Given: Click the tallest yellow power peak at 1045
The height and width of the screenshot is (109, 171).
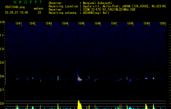Looking at the screenshot, I should pos(79,104).
